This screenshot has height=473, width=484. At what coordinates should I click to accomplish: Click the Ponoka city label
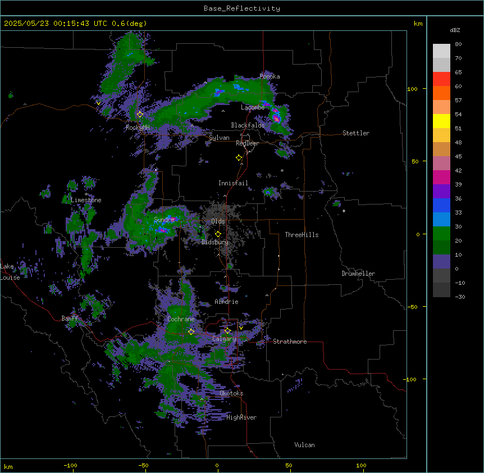[270, 76]
